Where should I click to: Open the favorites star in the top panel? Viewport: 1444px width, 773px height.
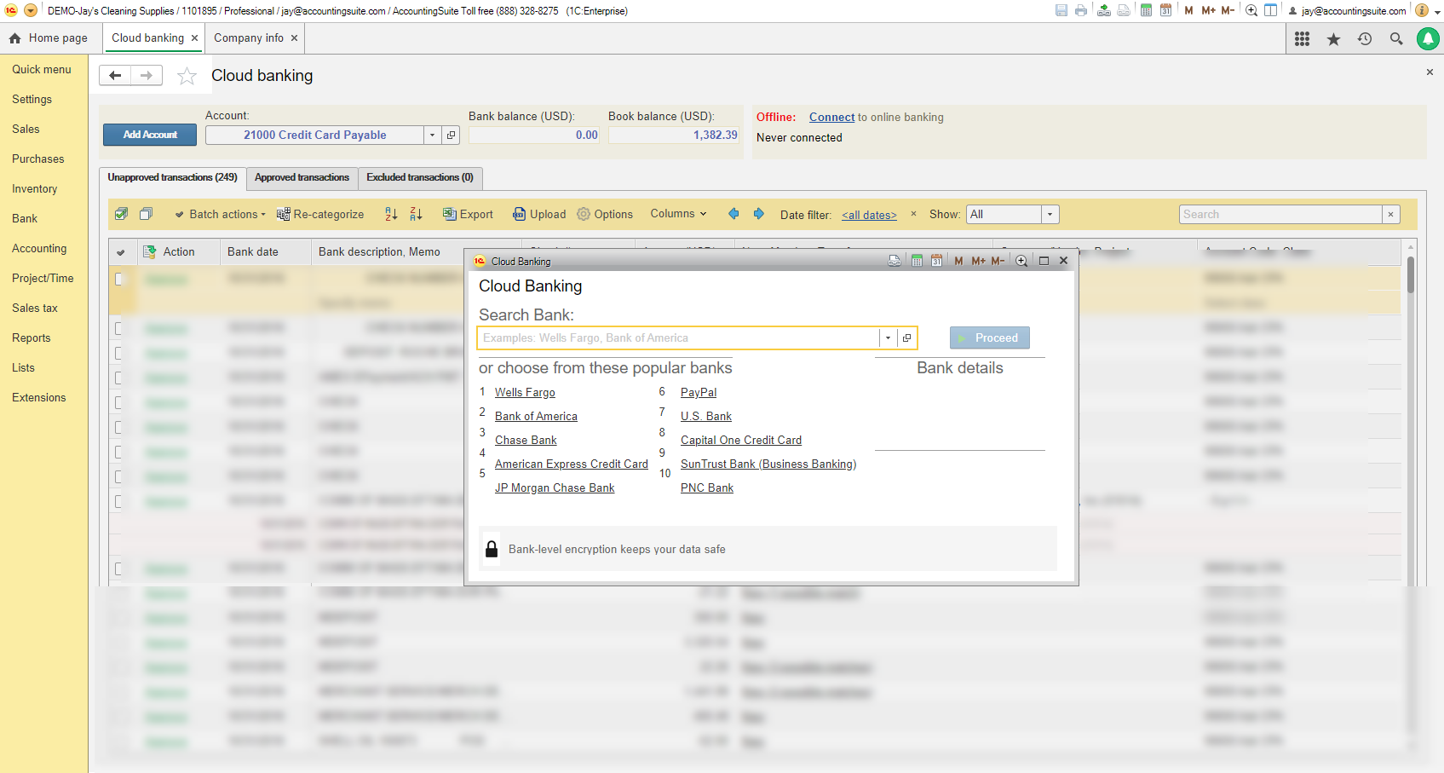(x=1333, y=38)
